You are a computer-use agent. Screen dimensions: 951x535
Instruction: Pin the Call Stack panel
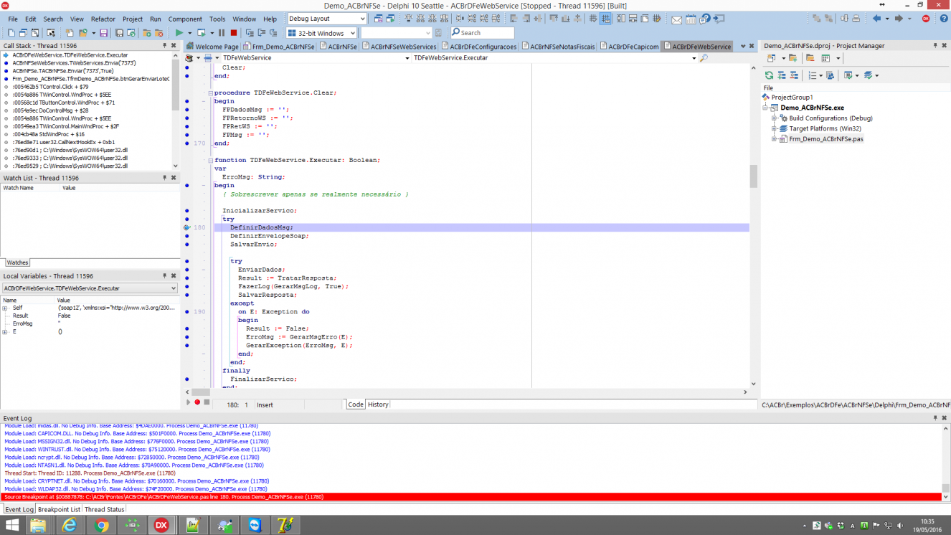coord(164,46)
